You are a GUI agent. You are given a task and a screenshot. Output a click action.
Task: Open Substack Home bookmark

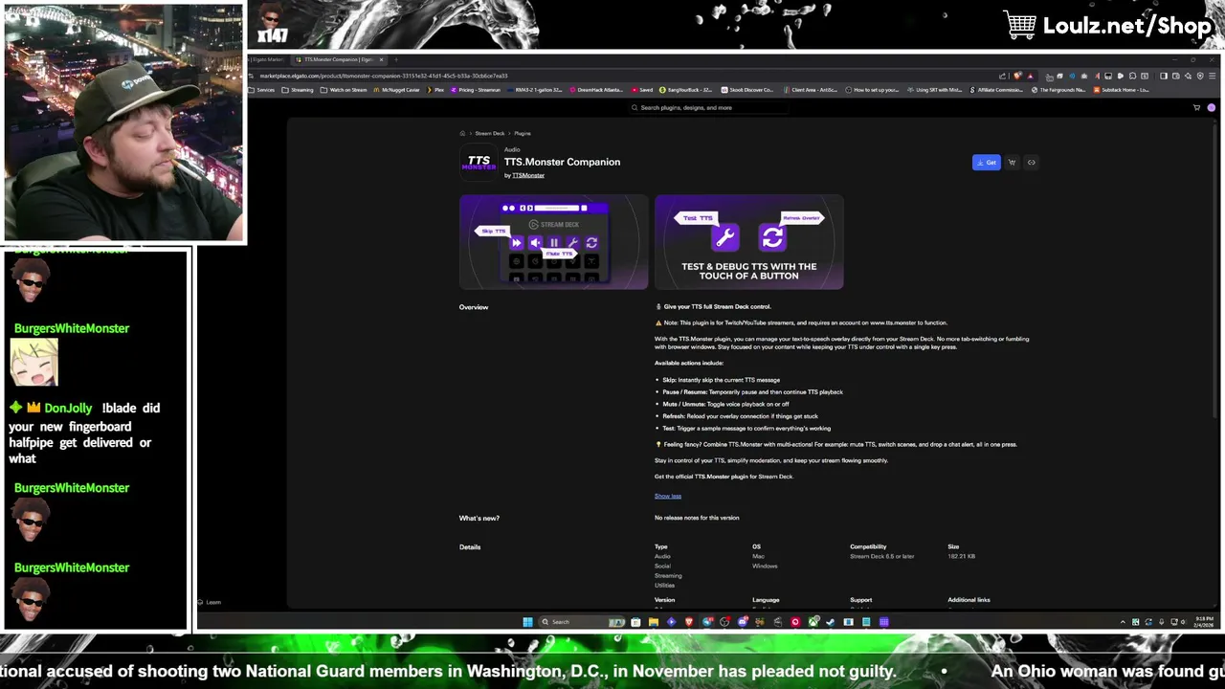1123,90
